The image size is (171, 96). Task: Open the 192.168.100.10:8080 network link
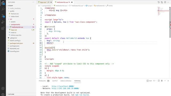point(65,88)
